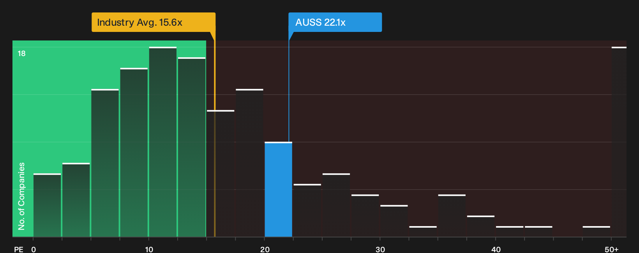This screenshot has height=253, width=639.
Task: Click the green bar ending at PE 15
Action: click(x=192, y=147)
